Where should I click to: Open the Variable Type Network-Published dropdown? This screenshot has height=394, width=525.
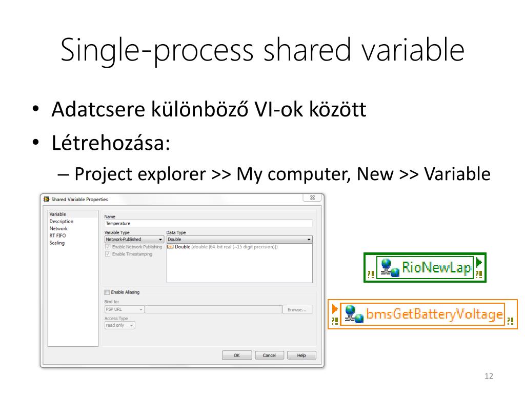point(134,239)
